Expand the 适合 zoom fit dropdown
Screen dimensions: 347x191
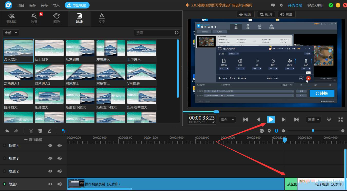tap(227, 120)
